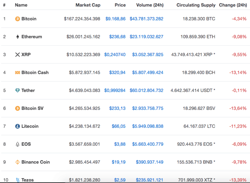Select Ethereum market cap $26.001.245.162
This screenshot has height=183, width=250.
[83, 37]
